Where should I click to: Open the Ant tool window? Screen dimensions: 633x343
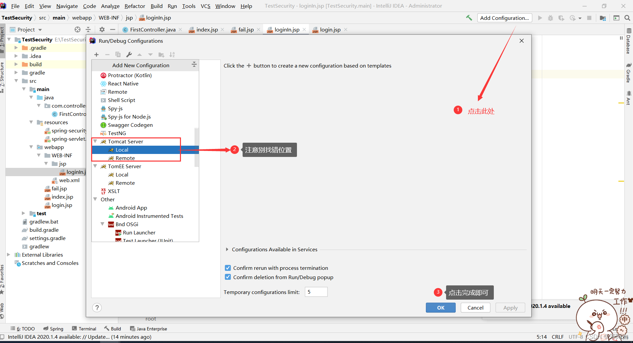point(628,98)
